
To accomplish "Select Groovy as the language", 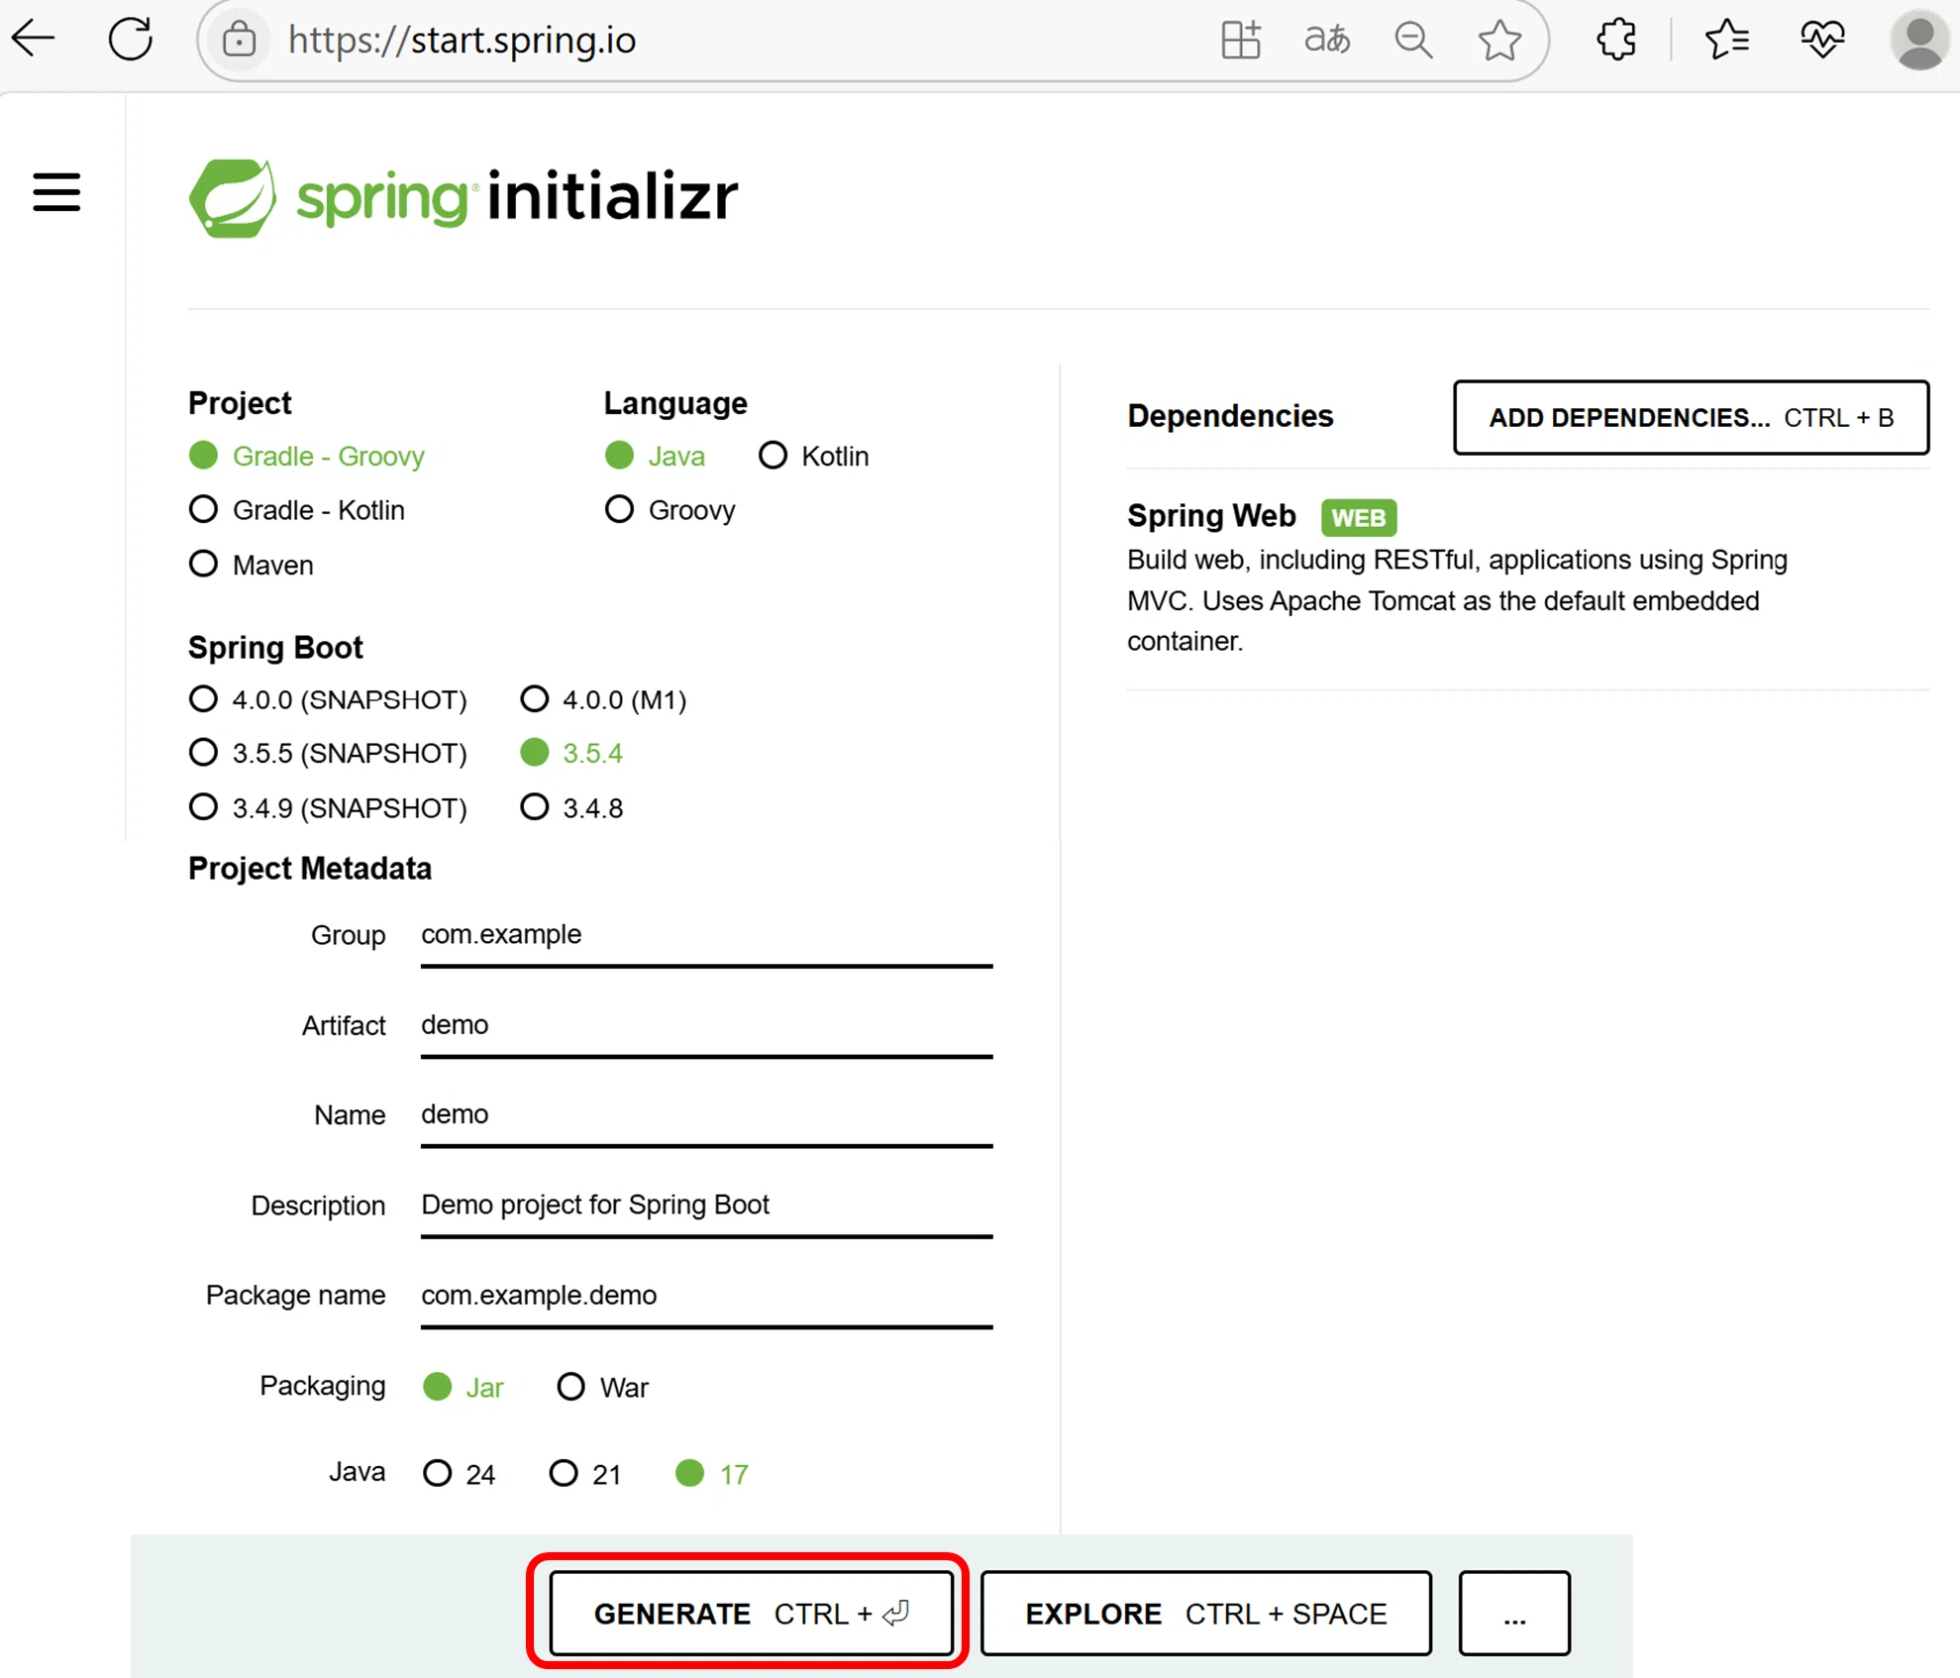I will point(670,510).
